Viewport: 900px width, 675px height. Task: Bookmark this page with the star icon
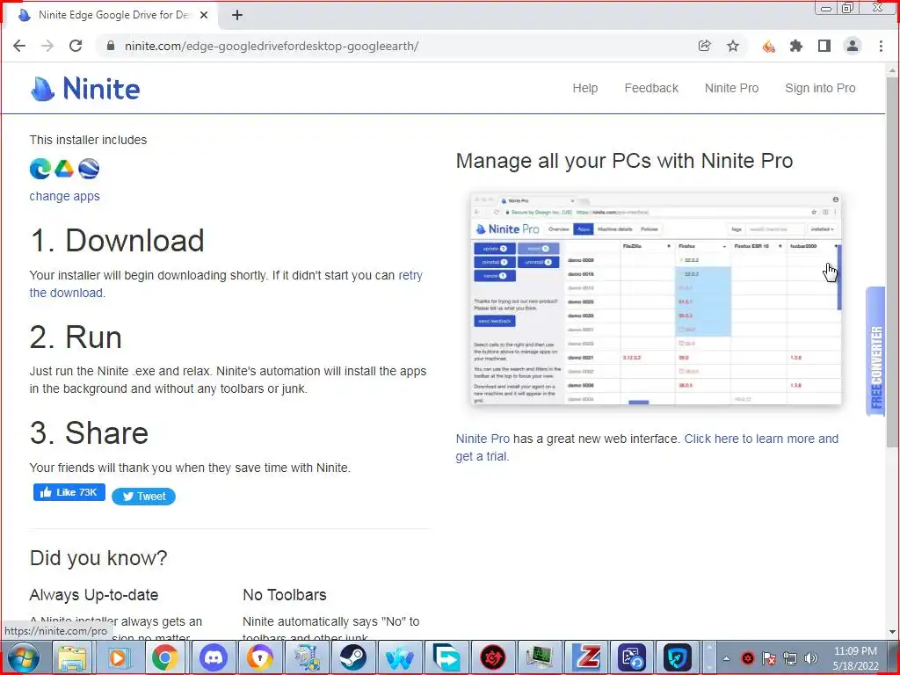pos(733,46)
